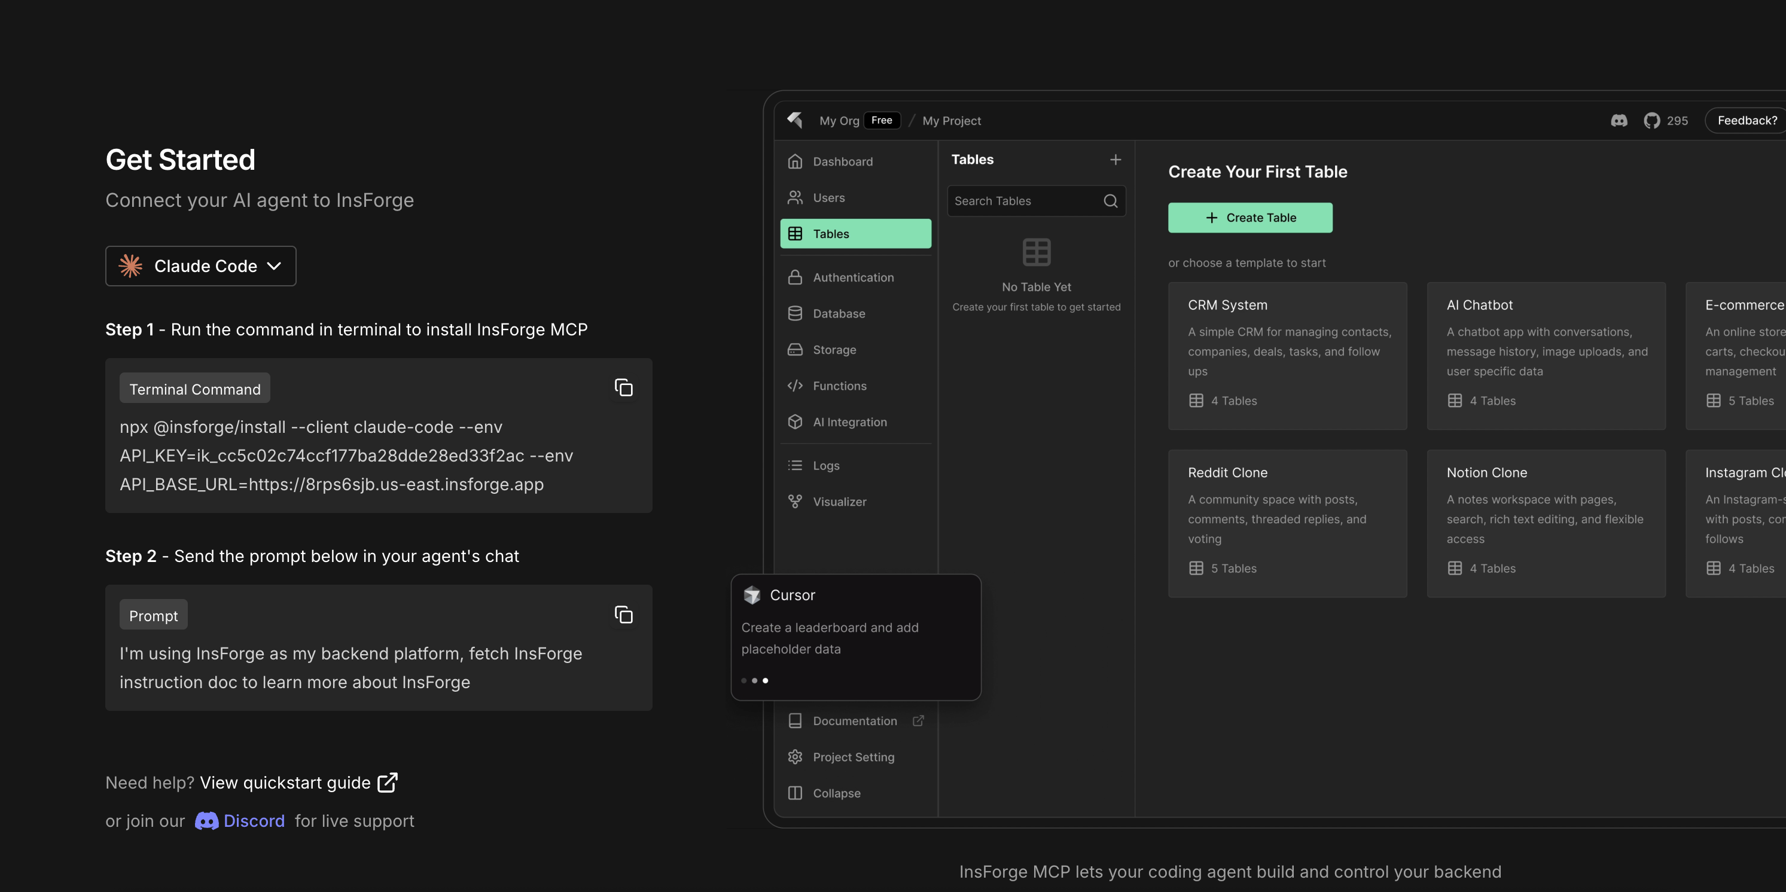Focus the Search Tables field
This screenshot has height=892, width=1786.
click(x=1019, y=201)
